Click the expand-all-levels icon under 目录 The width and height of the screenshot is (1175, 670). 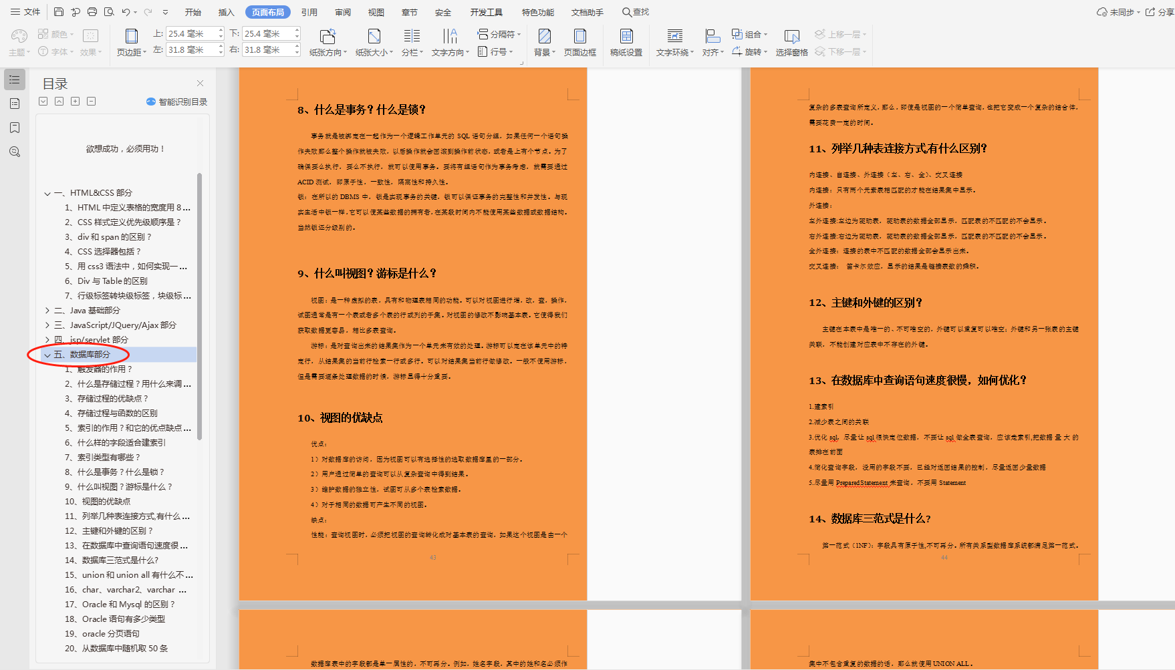coord(43,102)
